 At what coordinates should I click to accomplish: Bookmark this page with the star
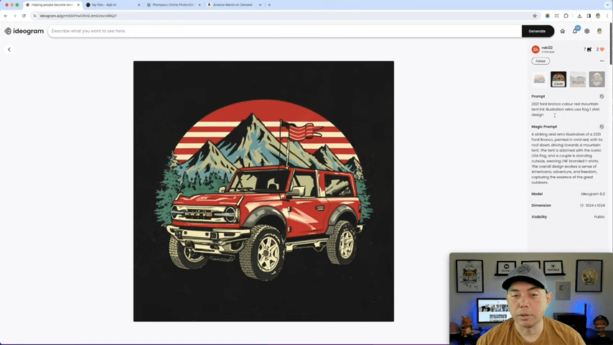(x=535, y=16)
